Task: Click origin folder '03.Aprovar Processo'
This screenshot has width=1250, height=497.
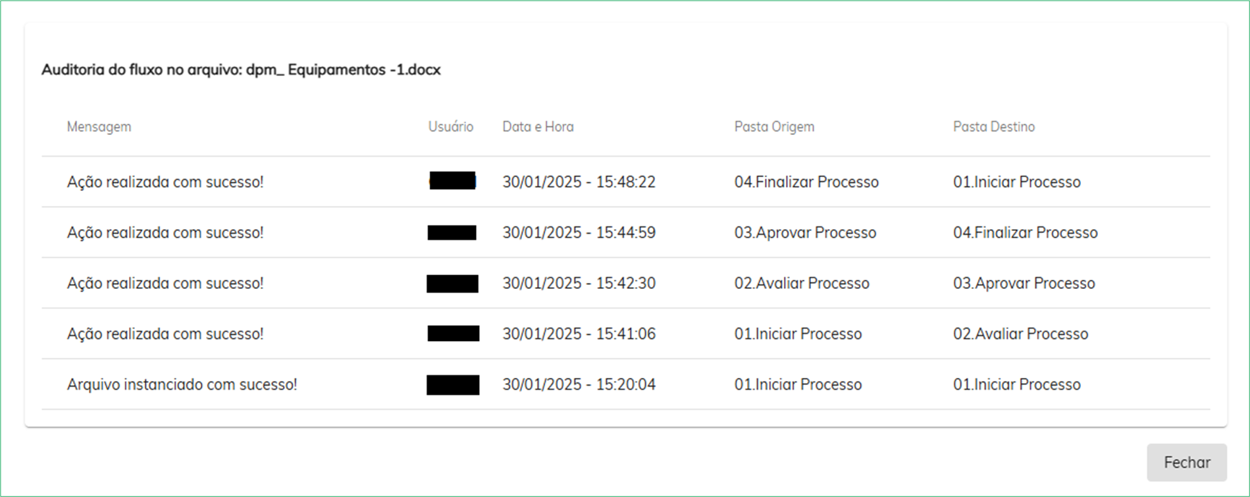Action: point(805,232)
